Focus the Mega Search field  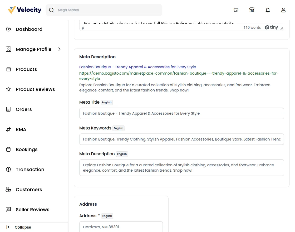pyautogui.click(x=108, y=10)
